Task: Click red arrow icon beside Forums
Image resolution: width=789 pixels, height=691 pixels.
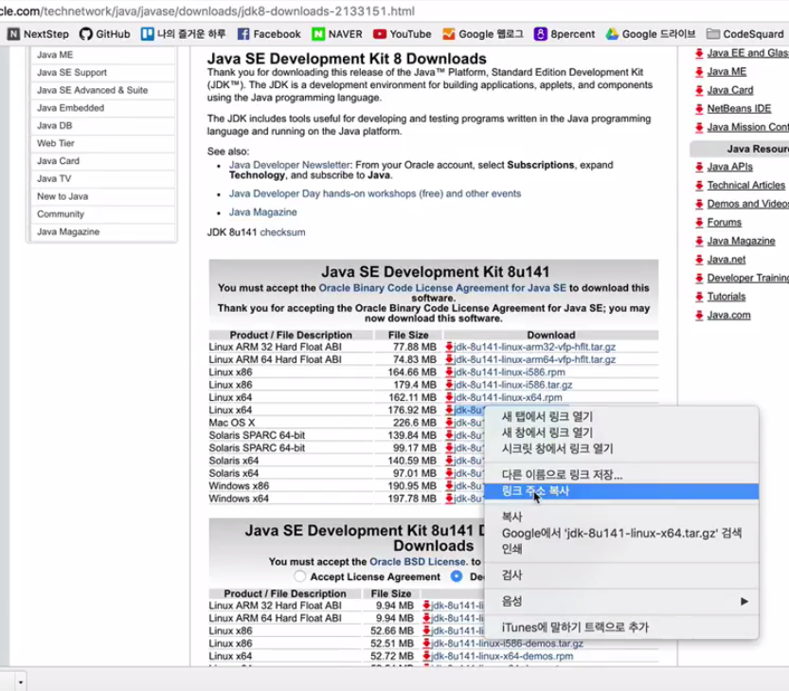Action: click(699, 222)
